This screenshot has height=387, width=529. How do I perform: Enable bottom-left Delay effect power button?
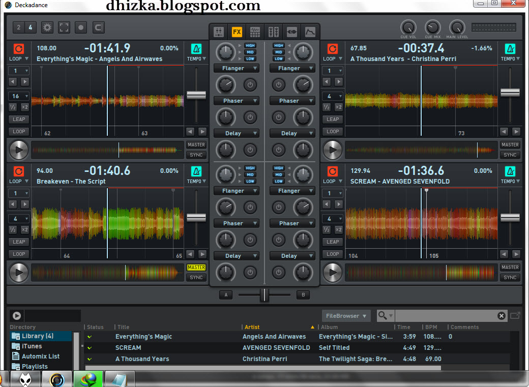(250, 273)
